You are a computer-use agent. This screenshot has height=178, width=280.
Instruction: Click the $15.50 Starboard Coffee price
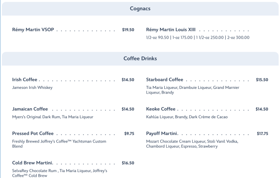(262, 80)
